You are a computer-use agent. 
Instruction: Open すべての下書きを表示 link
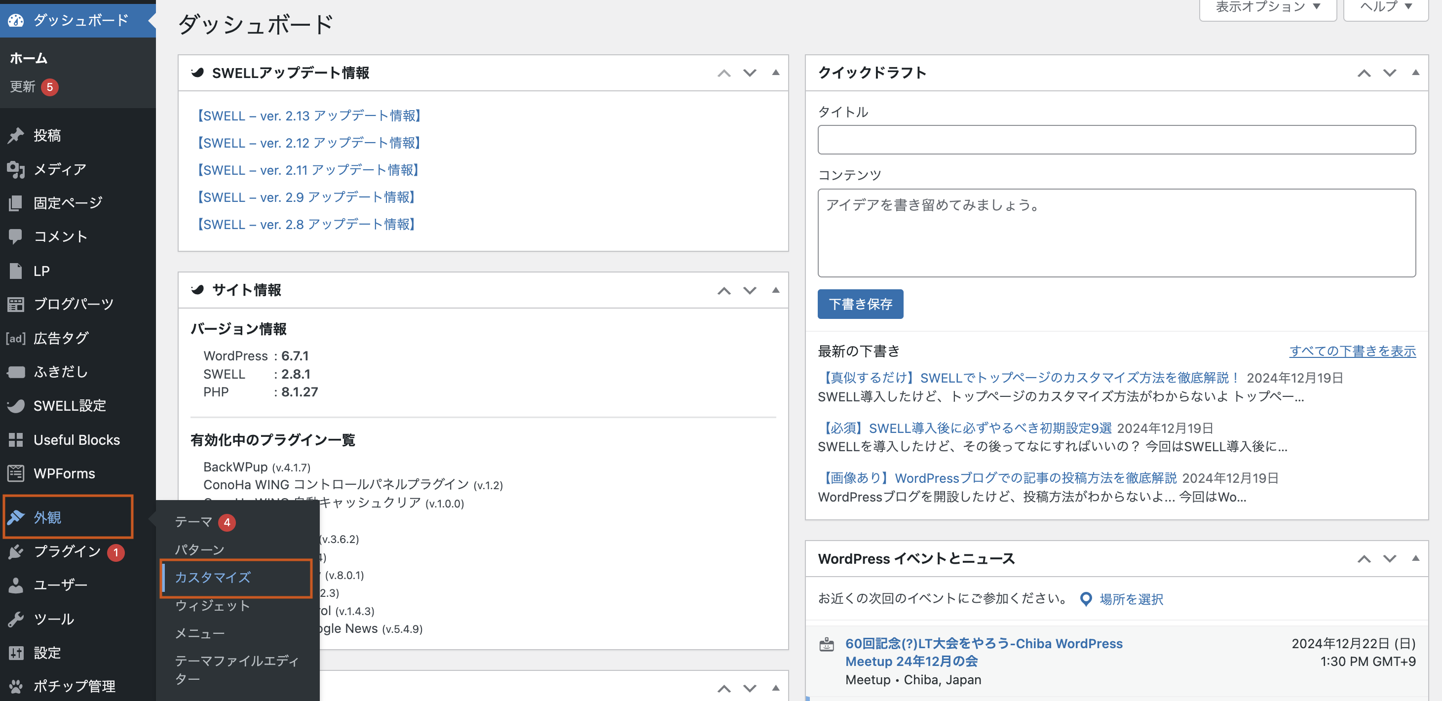click(x=1353, y=351)
